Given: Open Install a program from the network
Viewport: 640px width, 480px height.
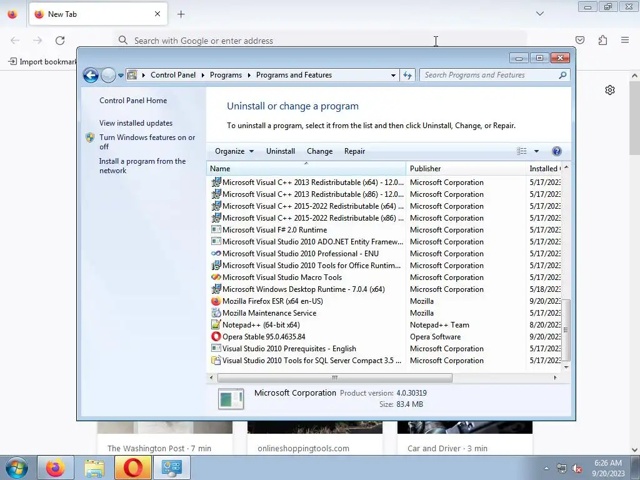Looking at the screenshot, I should click(x=142, y=166).
